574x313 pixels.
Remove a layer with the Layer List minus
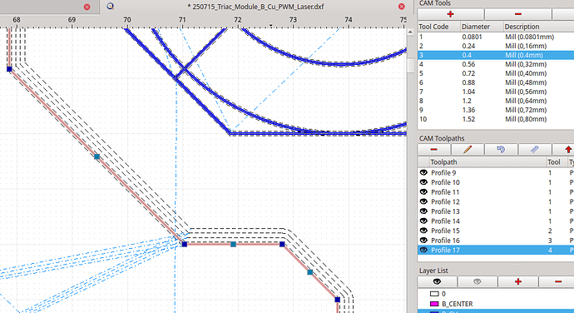pos(558,281)
